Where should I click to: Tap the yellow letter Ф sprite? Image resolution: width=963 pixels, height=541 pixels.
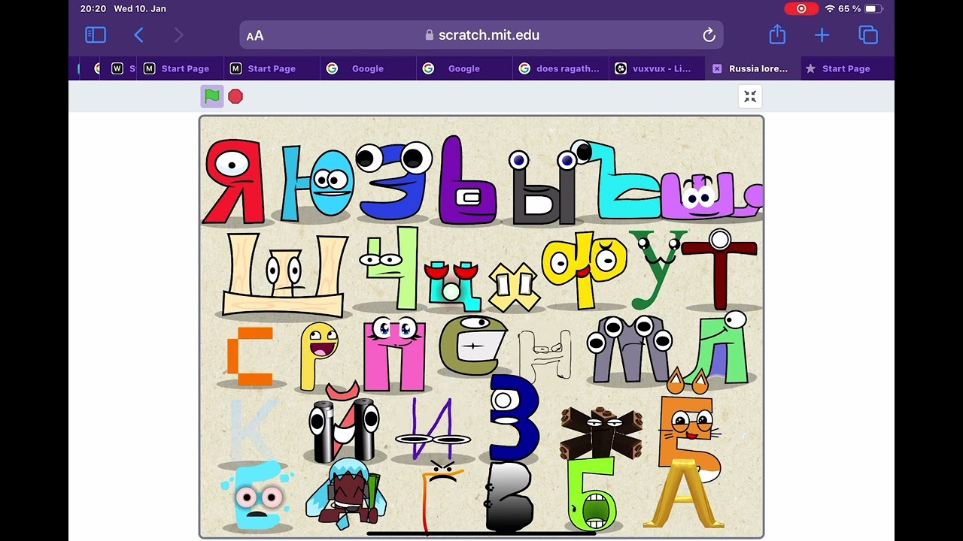point(585,269)
